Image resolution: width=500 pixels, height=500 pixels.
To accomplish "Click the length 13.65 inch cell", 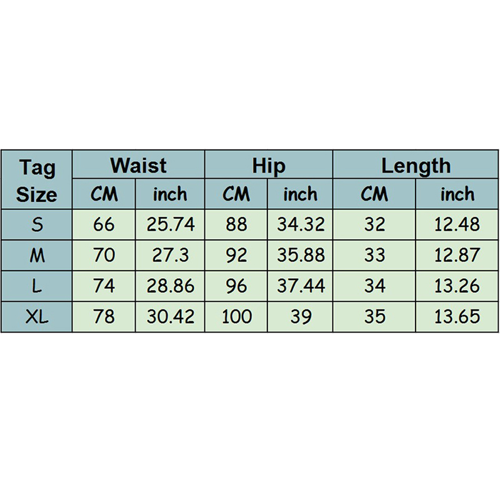I will [457, 316].
